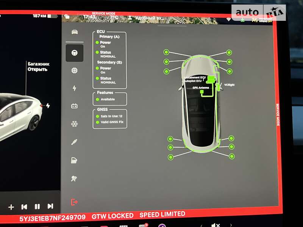Click the red exit Service Mode icon

[74, 202]
